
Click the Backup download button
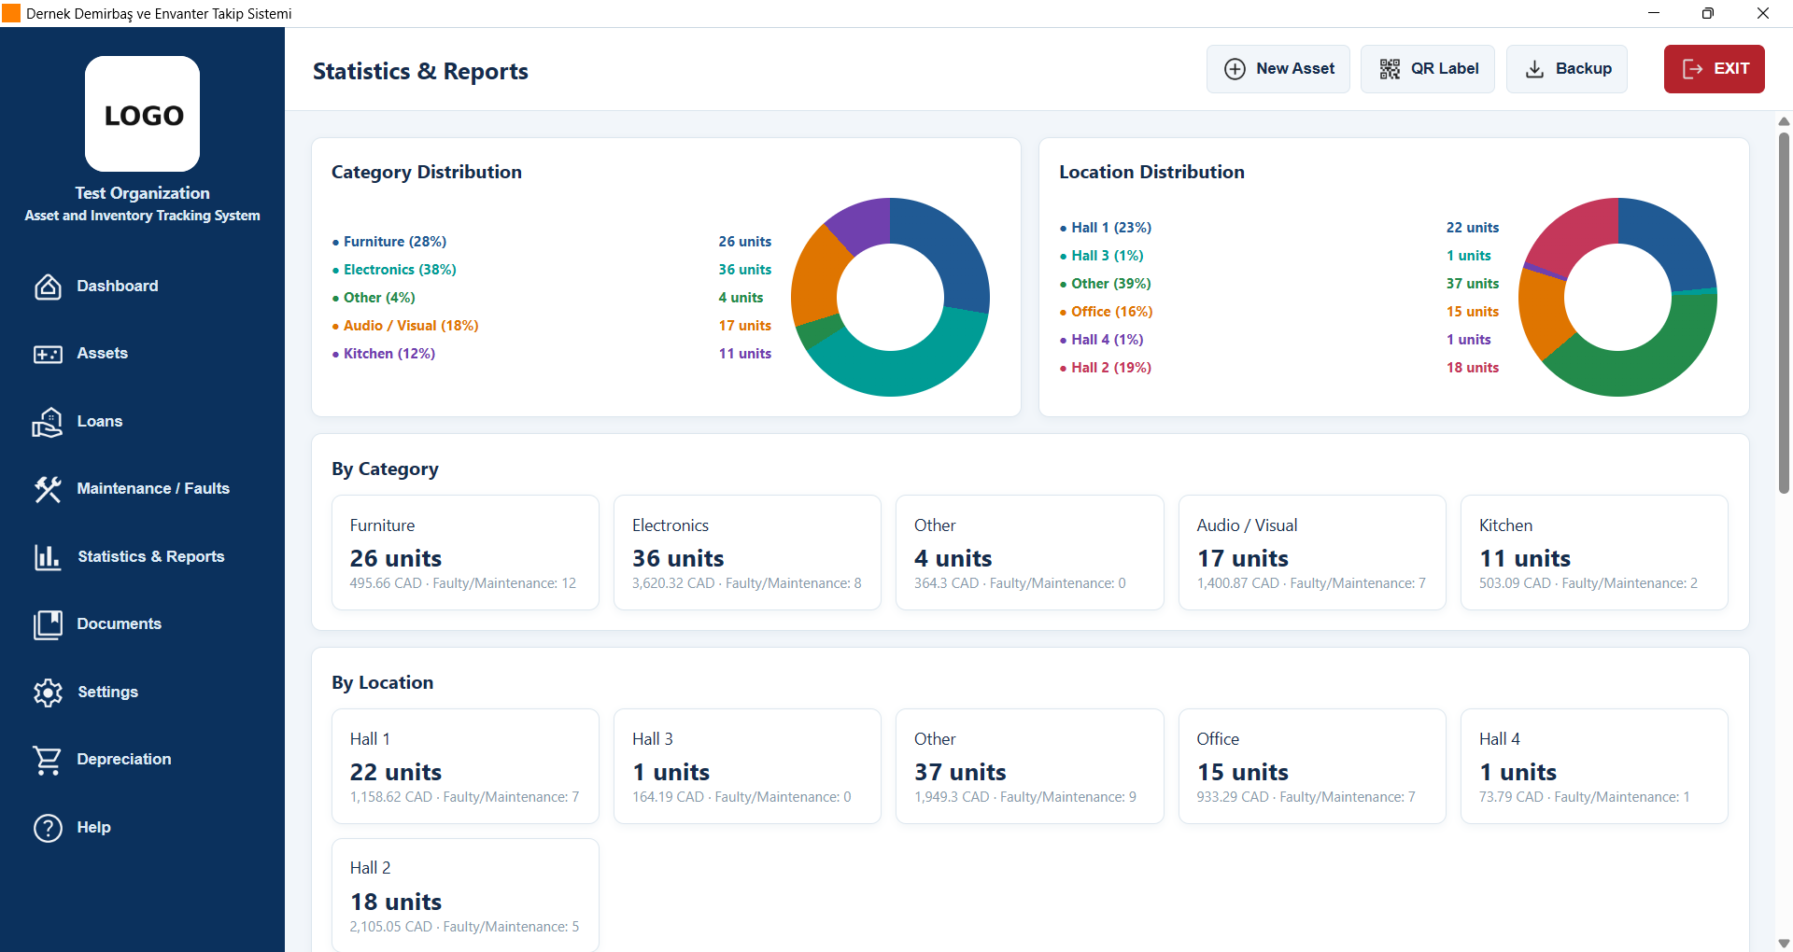click(1566, 69)
